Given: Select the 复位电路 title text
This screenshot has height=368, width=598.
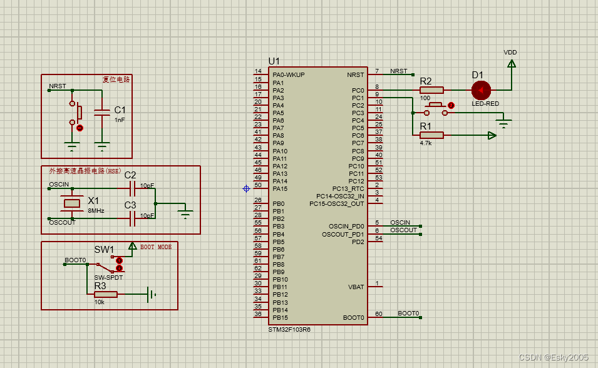Looking at the screenshot, I should click(116, 79).
